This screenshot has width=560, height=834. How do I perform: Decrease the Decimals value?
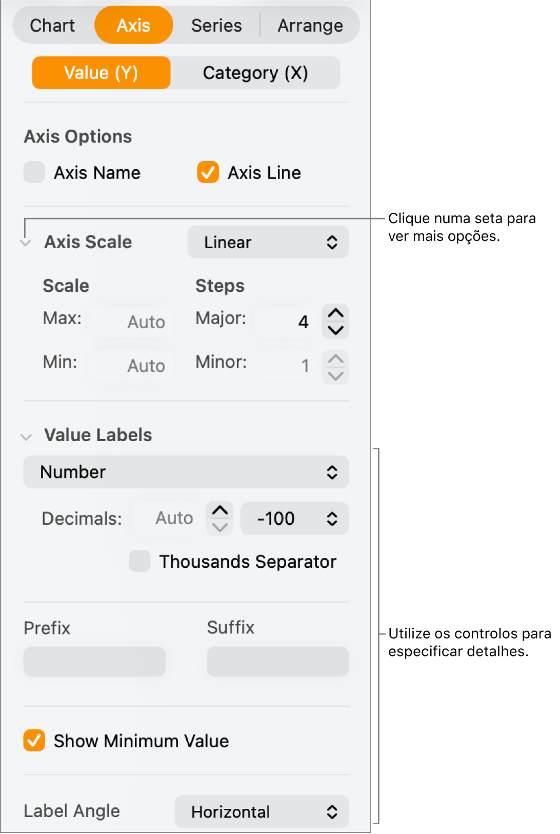(220, 527)
